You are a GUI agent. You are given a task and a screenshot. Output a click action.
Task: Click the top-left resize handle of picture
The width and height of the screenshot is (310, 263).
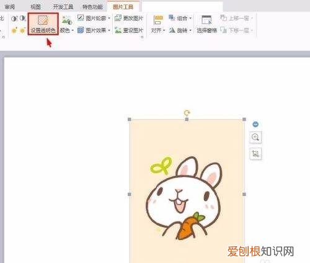(x=130, y=119)
